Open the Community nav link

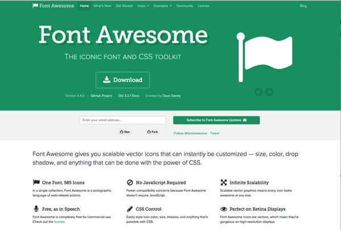point(185,6)
